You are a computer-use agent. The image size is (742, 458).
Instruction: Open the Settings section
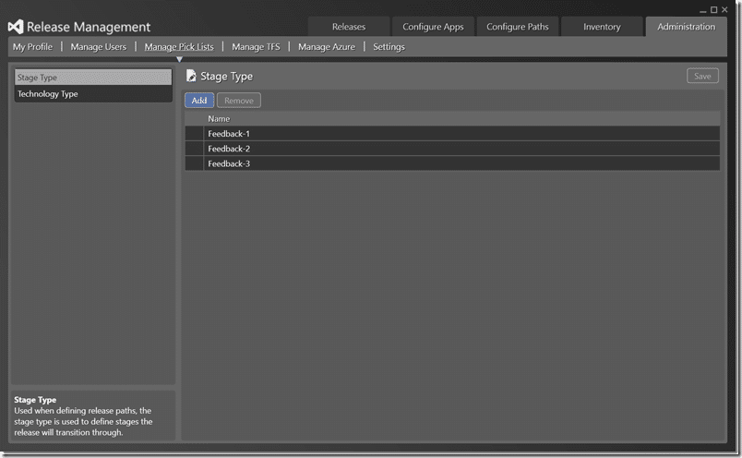point(389,47)
